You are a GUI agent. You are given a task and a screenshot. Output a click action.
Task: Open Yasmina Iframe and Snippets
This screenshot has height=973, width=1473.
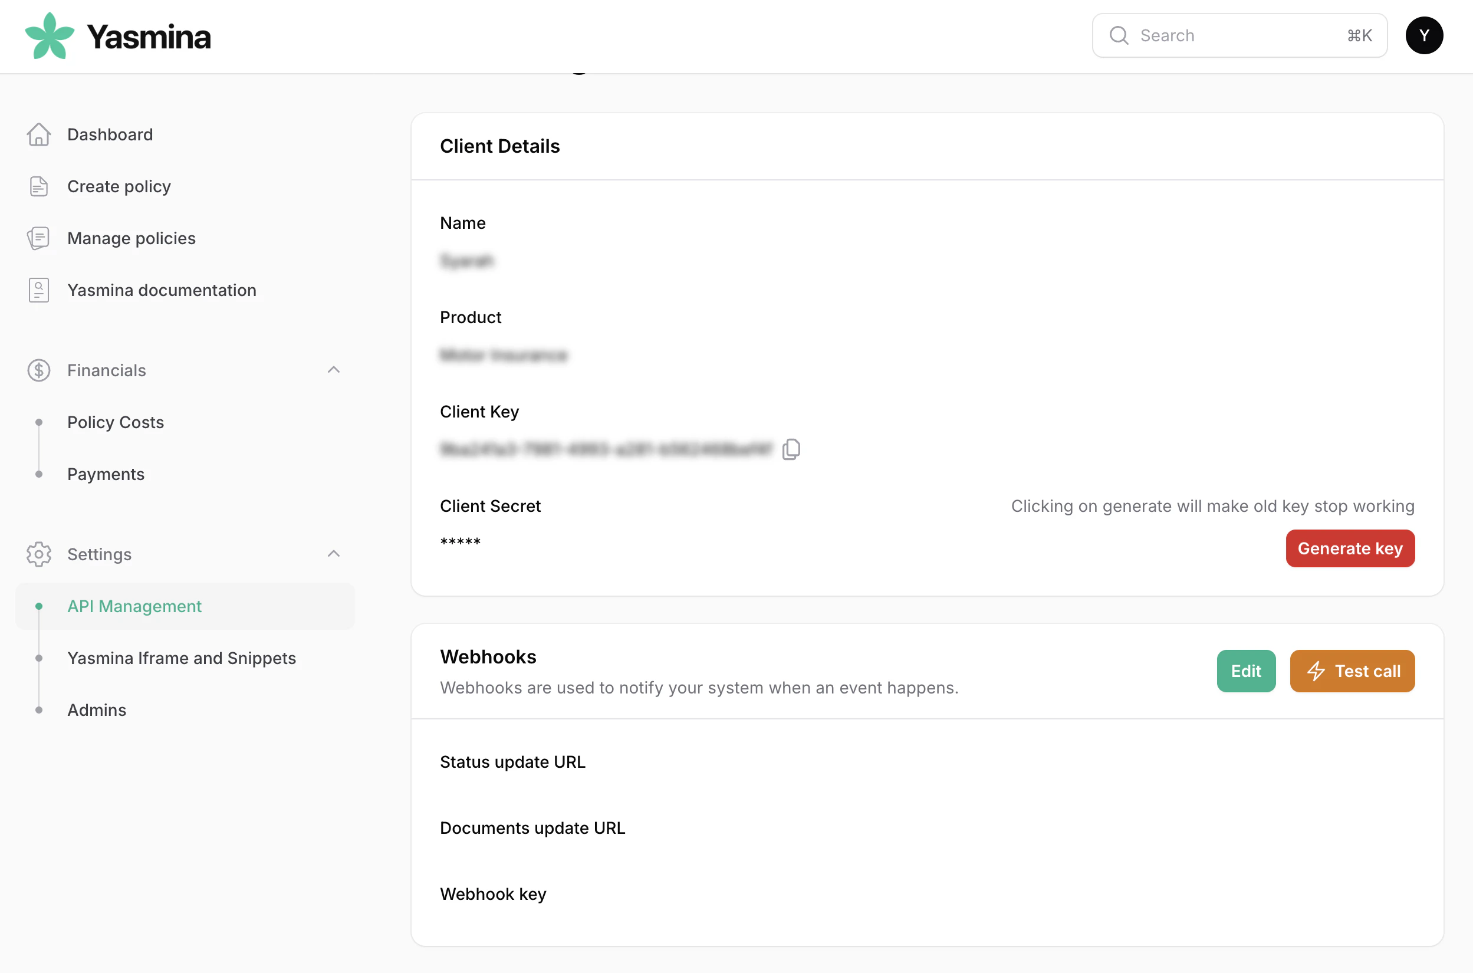(181, 658)
